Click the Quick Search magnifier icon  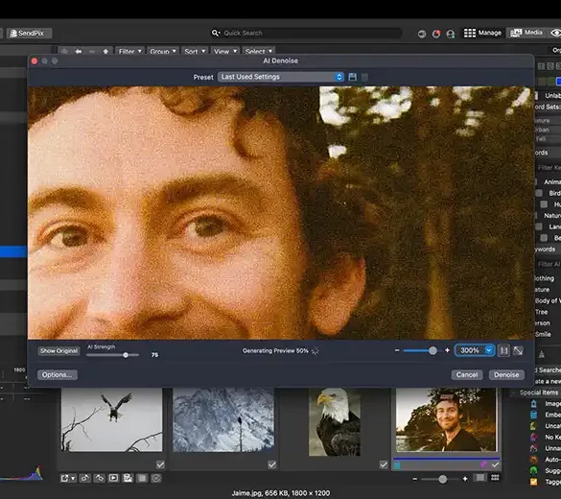click(x=216, y=33)
